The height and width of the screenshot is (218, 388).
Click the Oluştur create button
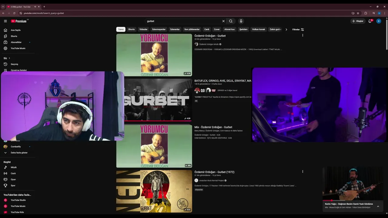point(358,21)
